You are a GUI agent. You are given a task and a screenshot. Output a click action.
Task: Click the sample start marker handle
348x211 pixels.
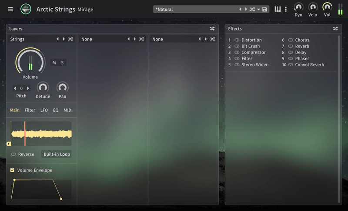[9, 144]
